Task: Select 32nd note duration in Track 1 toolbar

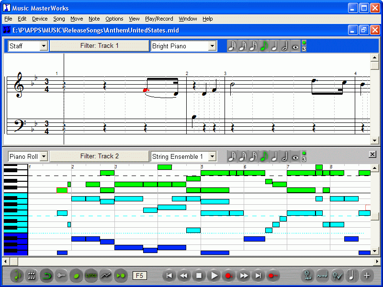Action: [243, 46]
